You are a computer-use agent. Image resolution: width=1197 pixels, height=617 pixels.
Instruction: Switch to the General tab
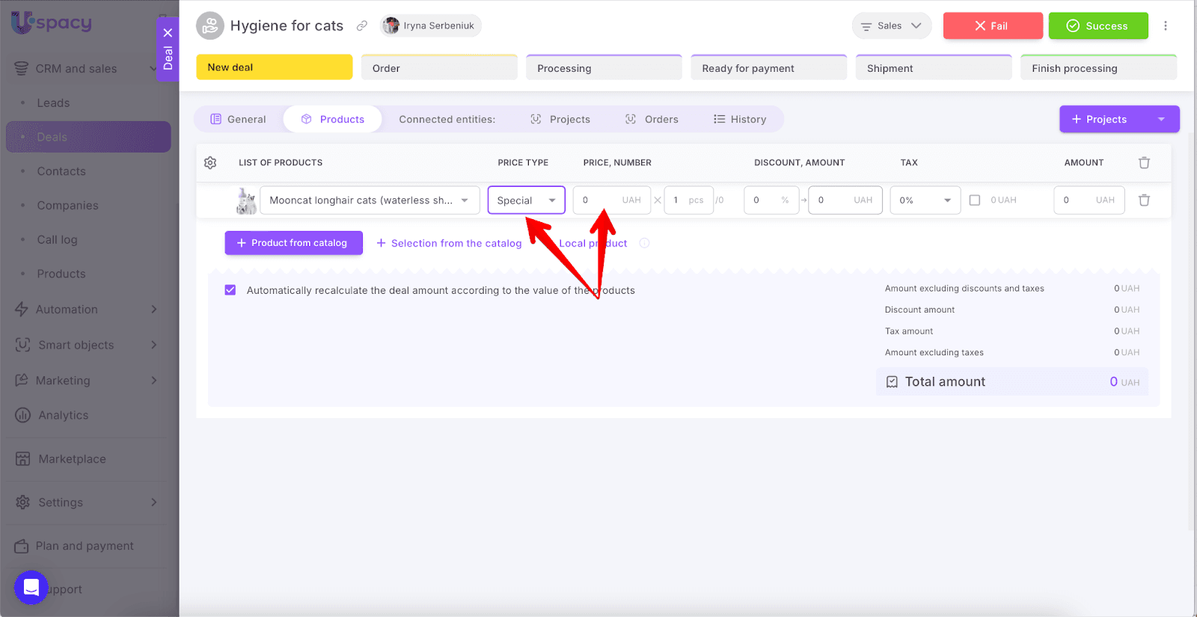pyautogui.click(x=239, y=120)
